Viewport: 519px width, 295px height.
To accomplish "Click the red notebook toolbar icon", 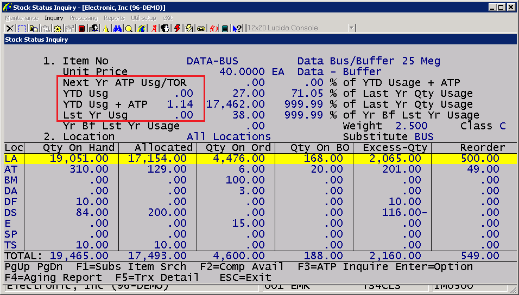I will point(81,28).
